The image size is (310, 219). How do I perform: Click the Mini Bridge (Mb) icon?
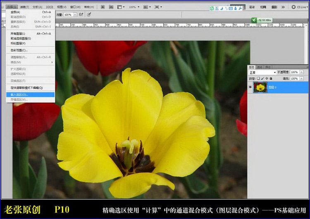coord(111,7)
